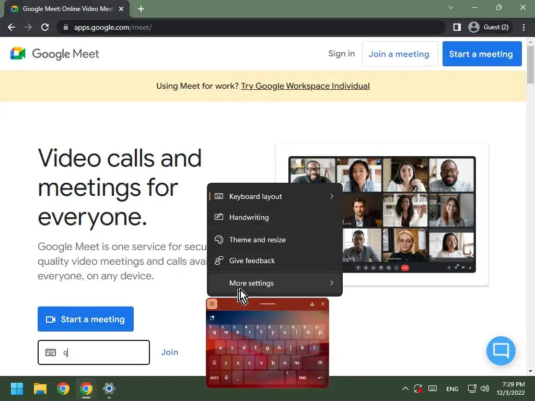Image resolution: width=535 pixels, height=401 pixels.
Task: Click the Theme palette icon
Action: [x=219, y=239]
